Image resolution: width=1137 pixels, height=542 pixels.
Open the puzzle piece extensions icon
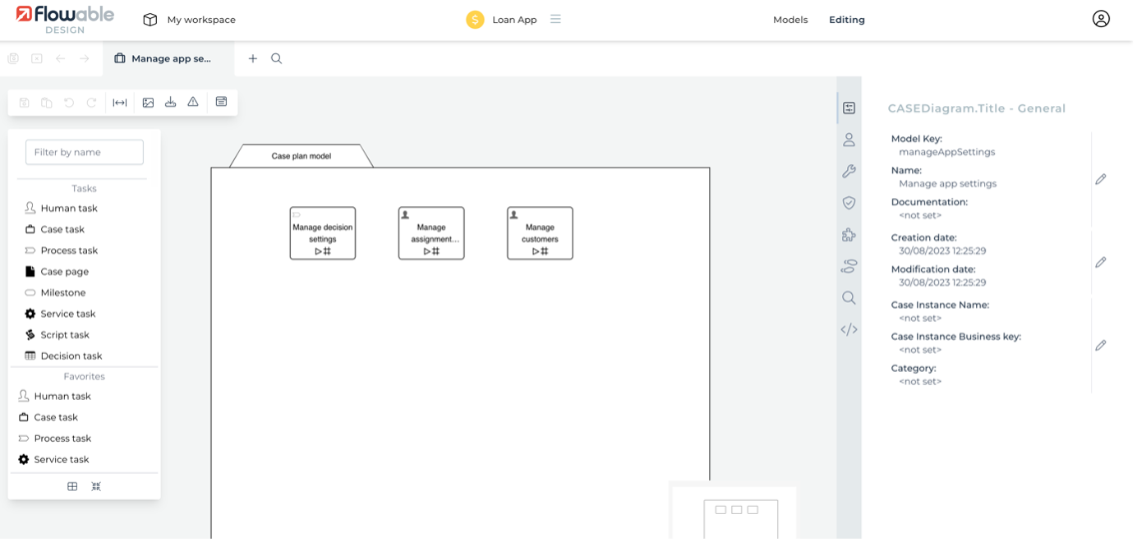849,235
